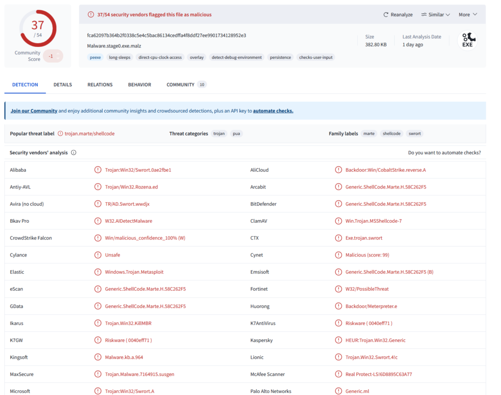Click the alert icon in Cynet row
501x395 pixels.
(x=339, y=255)
